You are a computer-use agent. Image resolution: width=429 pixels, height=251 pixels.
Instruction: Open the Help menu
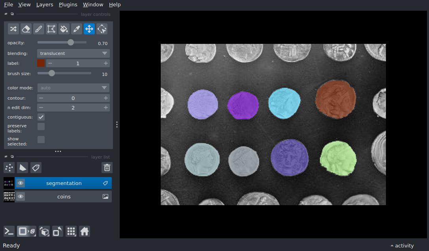pos(115,5)
